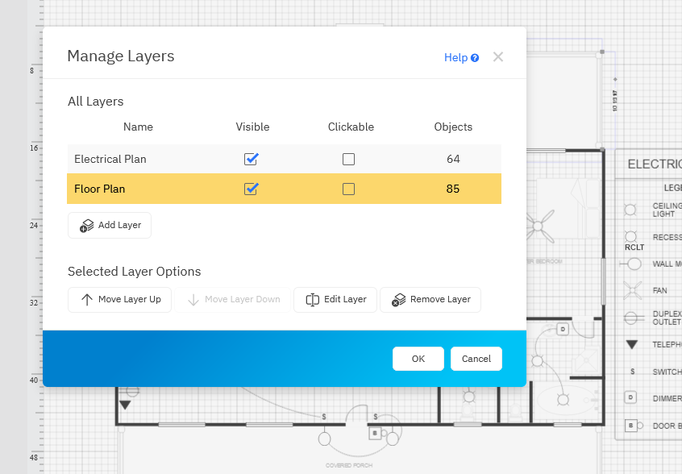Select the Electrical Plan layer row
The image size is (682, 474).
click(110, 160)
